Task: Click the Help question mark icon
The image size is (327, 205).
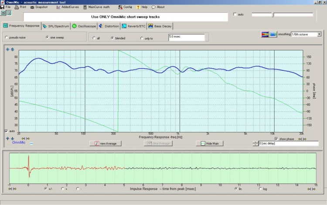Action: tap(138, 7)
